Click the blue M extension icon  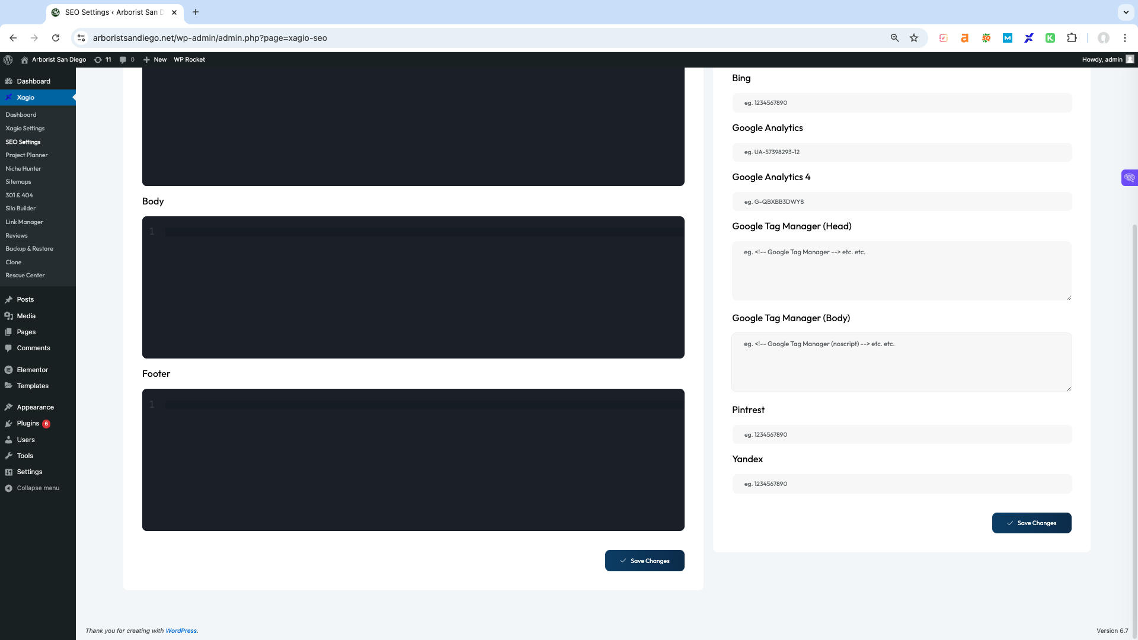click(x=1008, y=38)
